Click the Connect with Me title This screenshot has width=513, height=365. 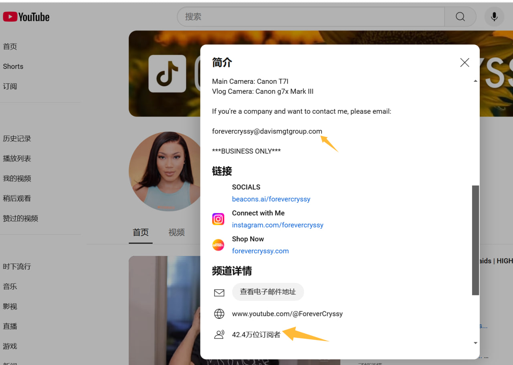259,213
